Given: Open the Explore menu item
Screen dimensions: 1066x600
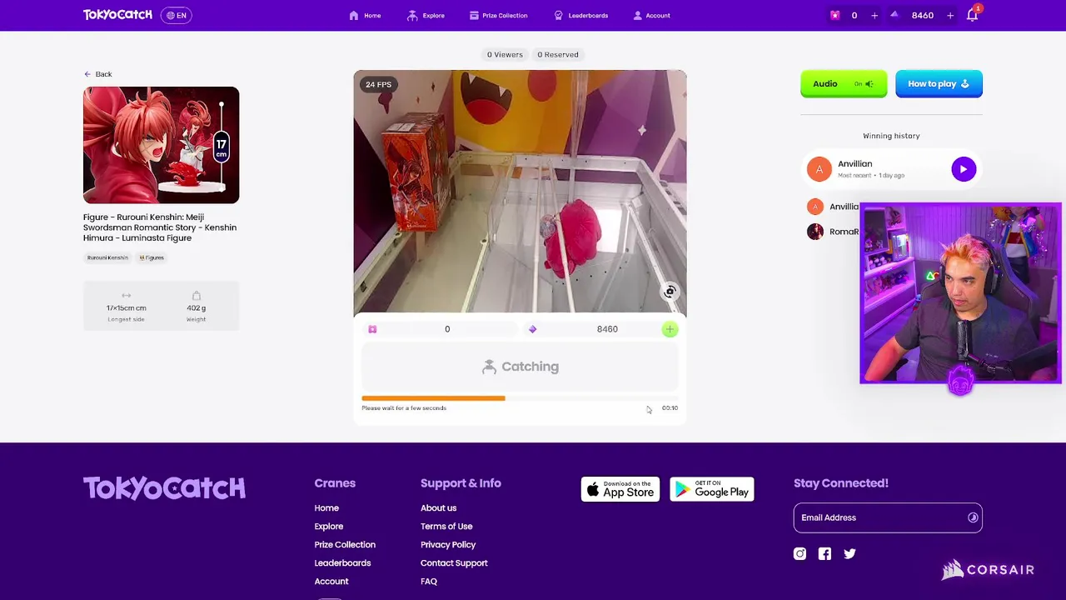Looking at the screenshot, I should (426, 15).
